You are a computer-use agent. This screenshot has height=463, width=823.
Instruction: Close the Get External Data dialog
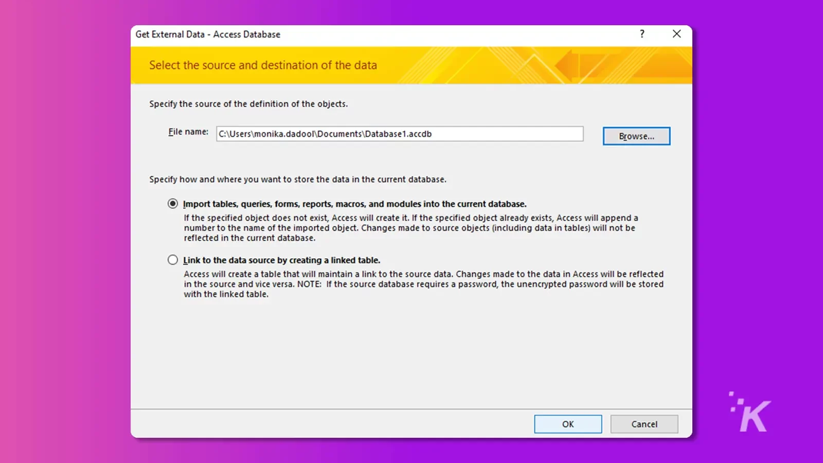(677, 34)
